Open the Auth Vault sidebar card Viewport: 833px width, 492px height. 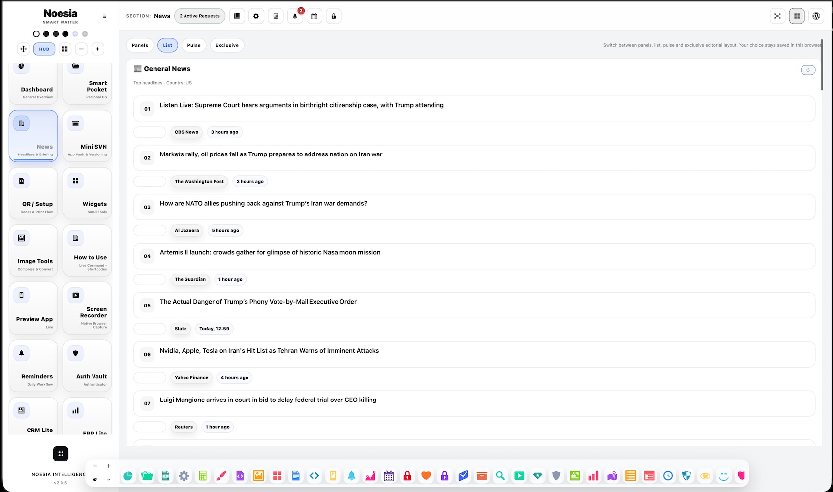coord(88,366)
